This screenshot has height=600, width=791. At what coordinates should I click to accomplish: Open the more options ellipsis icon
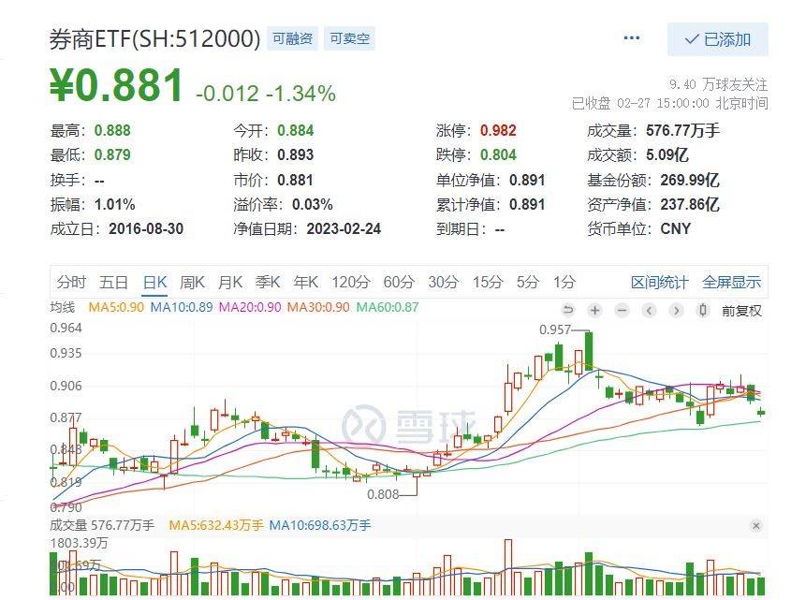tap(630, 37)
